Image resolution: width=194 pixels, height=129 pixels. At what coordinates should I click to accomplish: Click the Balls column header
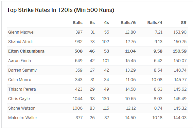tap(77, 23)
